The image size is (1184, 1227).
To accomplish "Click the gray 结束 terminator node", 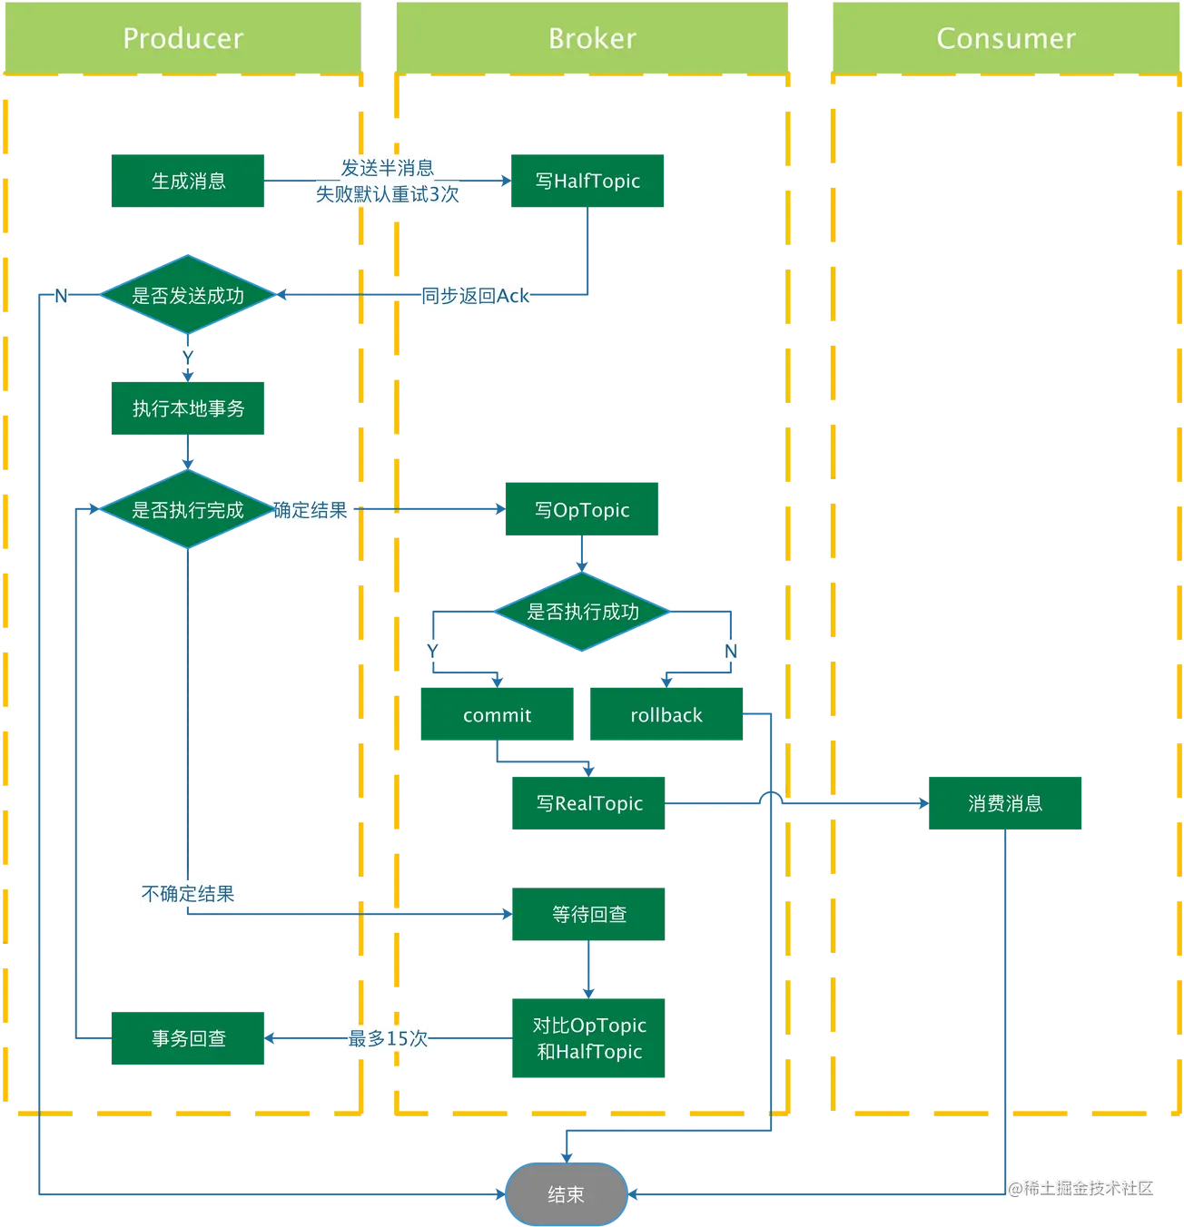I will (x=567, y=1194).
